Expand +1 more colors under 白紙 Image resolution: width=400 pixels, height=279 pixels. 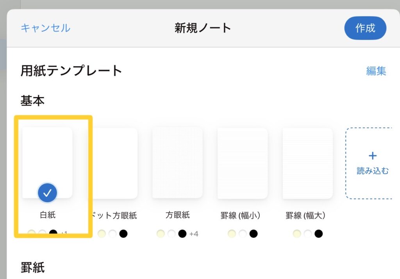pyautogui.click(x=64, y=233)
